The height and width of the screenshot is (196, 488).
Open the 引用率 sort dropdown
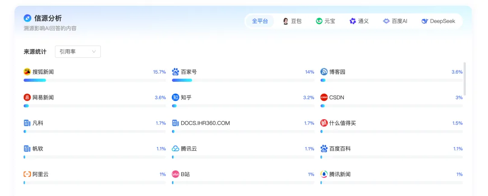[x=78, y=51]
